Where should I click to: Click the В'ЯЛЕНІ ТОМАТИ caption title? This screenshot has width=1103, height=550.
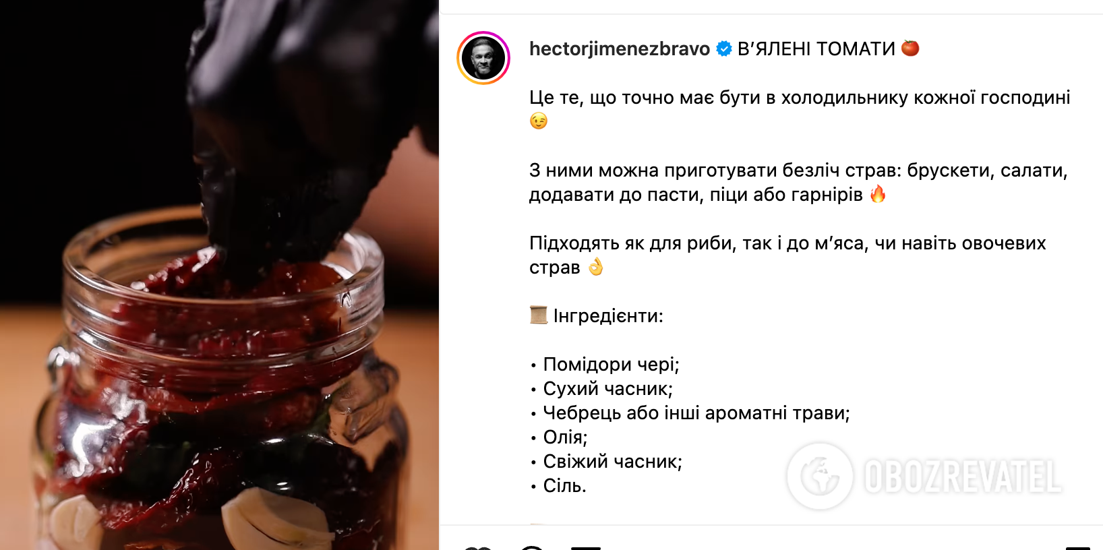click(x=816, y=49)
